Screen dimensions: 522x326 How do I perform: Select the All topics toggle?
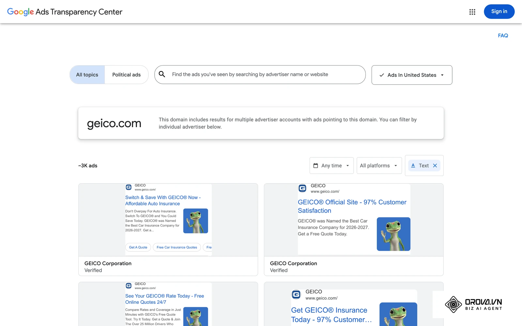tap(87, 75)
